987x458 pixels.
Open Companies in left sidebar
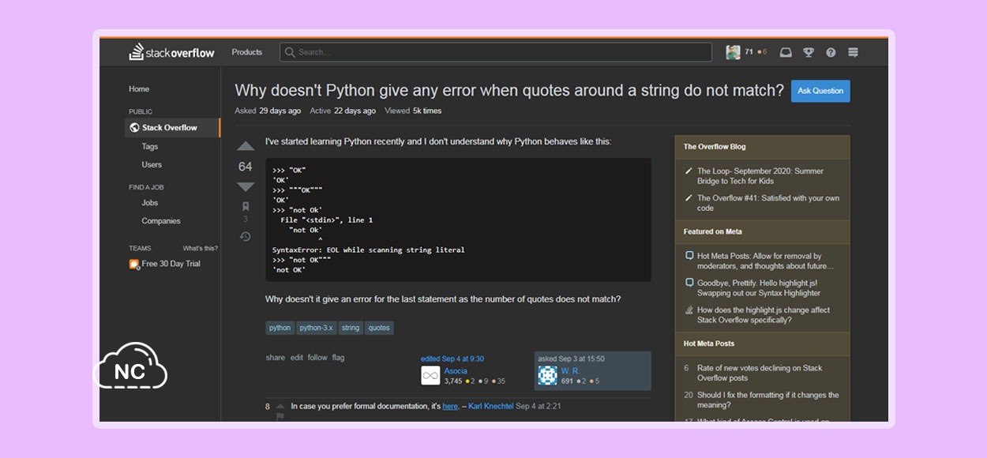pos(161,221)
